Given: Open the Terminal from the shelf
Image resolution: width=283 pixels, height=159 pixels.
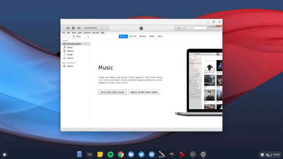Looking at the screenshot, I should click(x=193, y=154).
